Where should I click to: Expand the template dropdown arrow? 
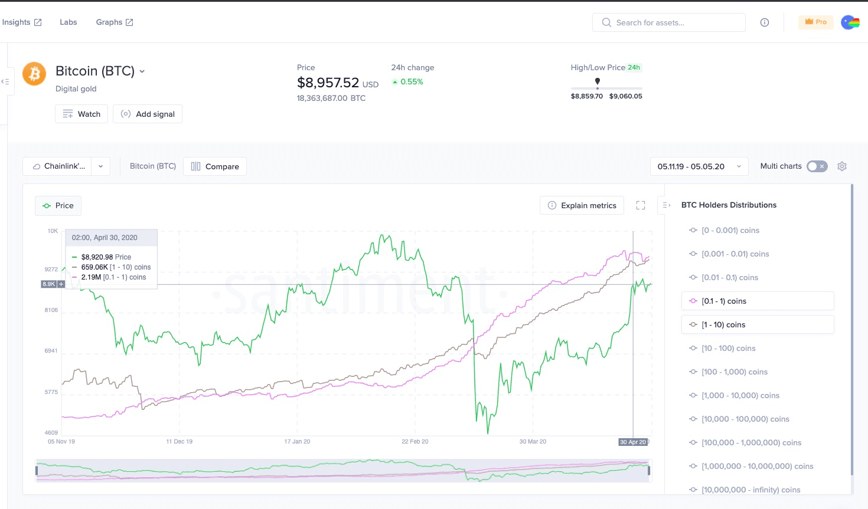pyautogui.click(x=101, y=166)
